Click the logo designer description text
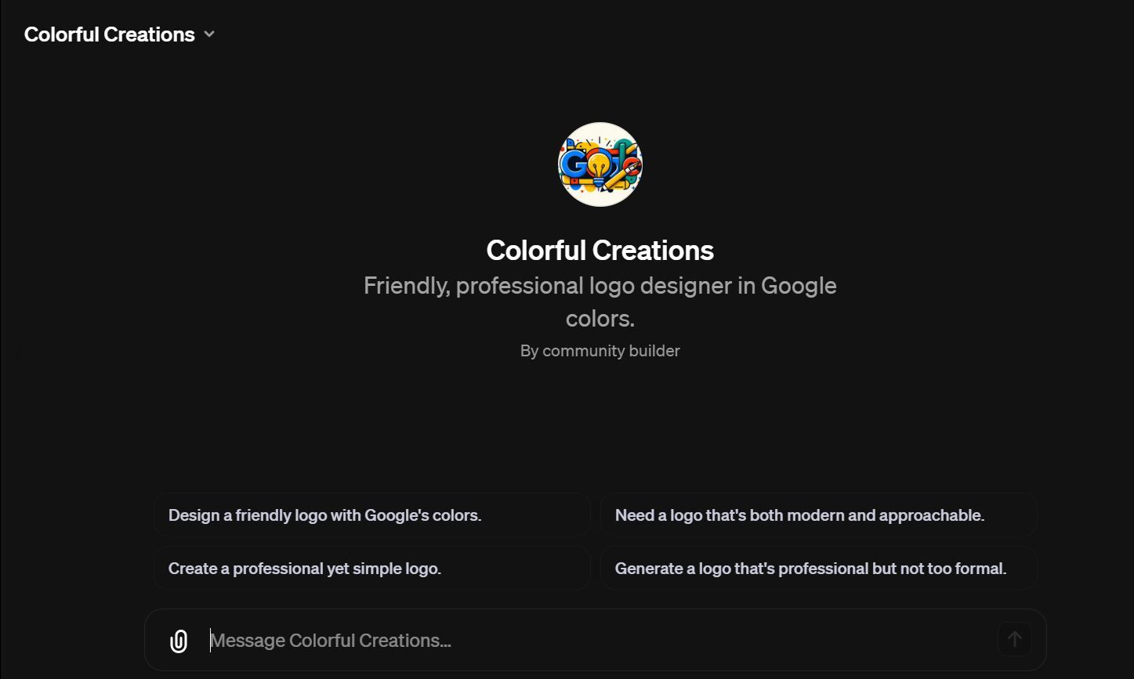1134x679 pixels. point(600,302)
